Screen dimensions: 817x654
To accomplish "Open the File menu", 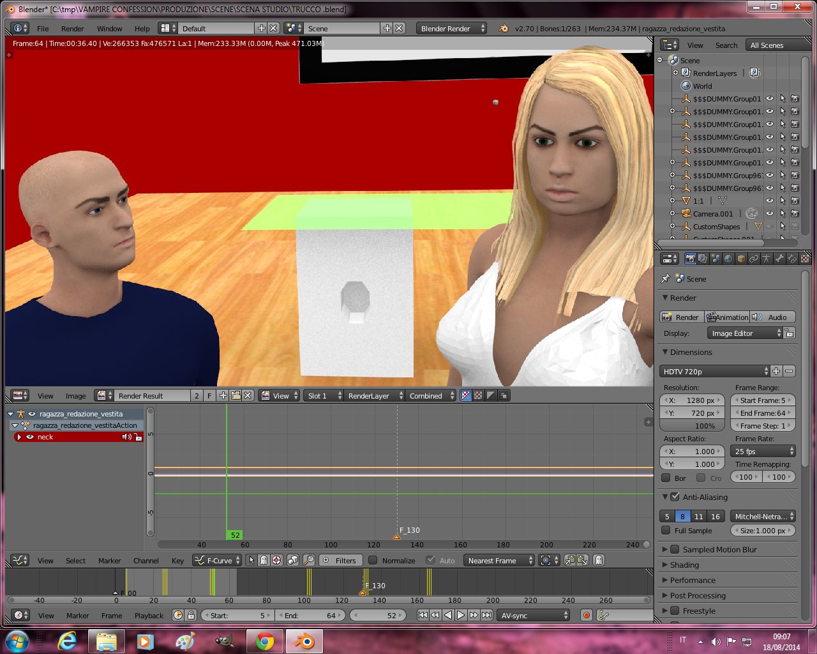I will (x=43, y=28).
